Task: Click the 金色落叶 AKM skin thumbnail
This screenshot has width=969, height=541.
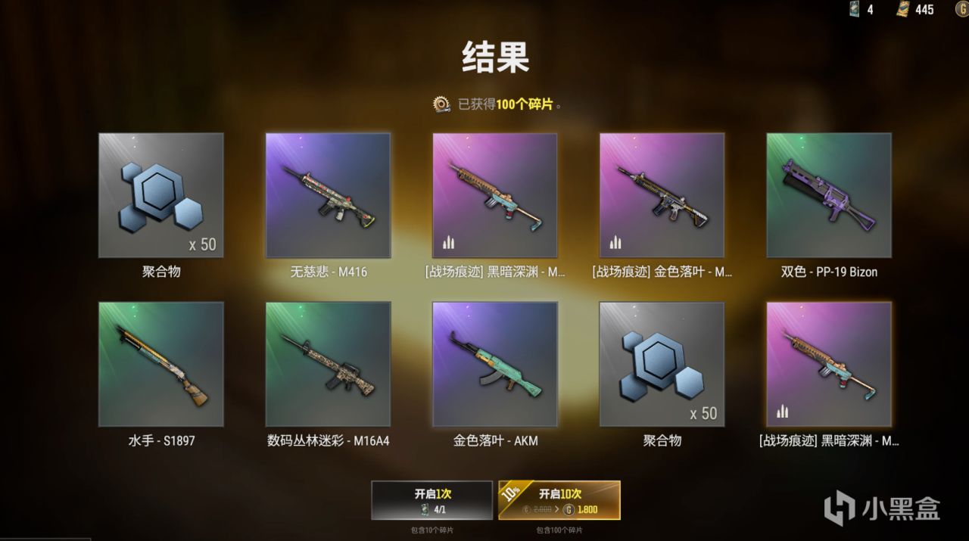Action: click(x=495, y=364)
